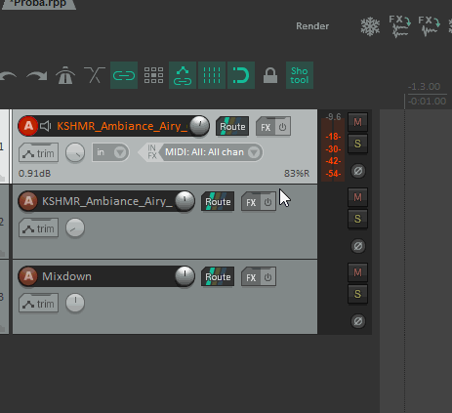
Task: Toggle ripple editing grid icon
Action: [153, 75]
